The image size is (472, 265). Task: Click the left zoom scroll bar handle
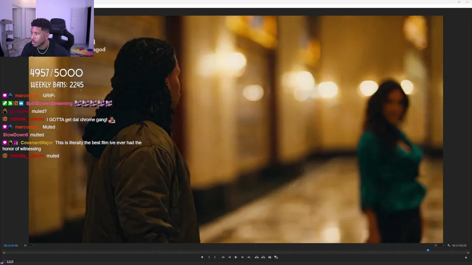(x=4, y=253)
